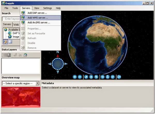Click the empty Data Layers list box
Screen dimensions: 155x114
(x=21, y=66)
